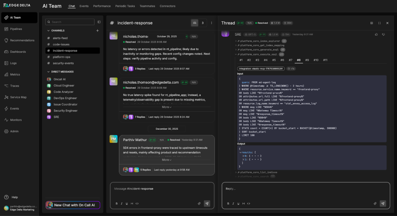Open incident-response channel kebab menu
This screenshot has width=397, height=216.
click(x=211, y=23)
